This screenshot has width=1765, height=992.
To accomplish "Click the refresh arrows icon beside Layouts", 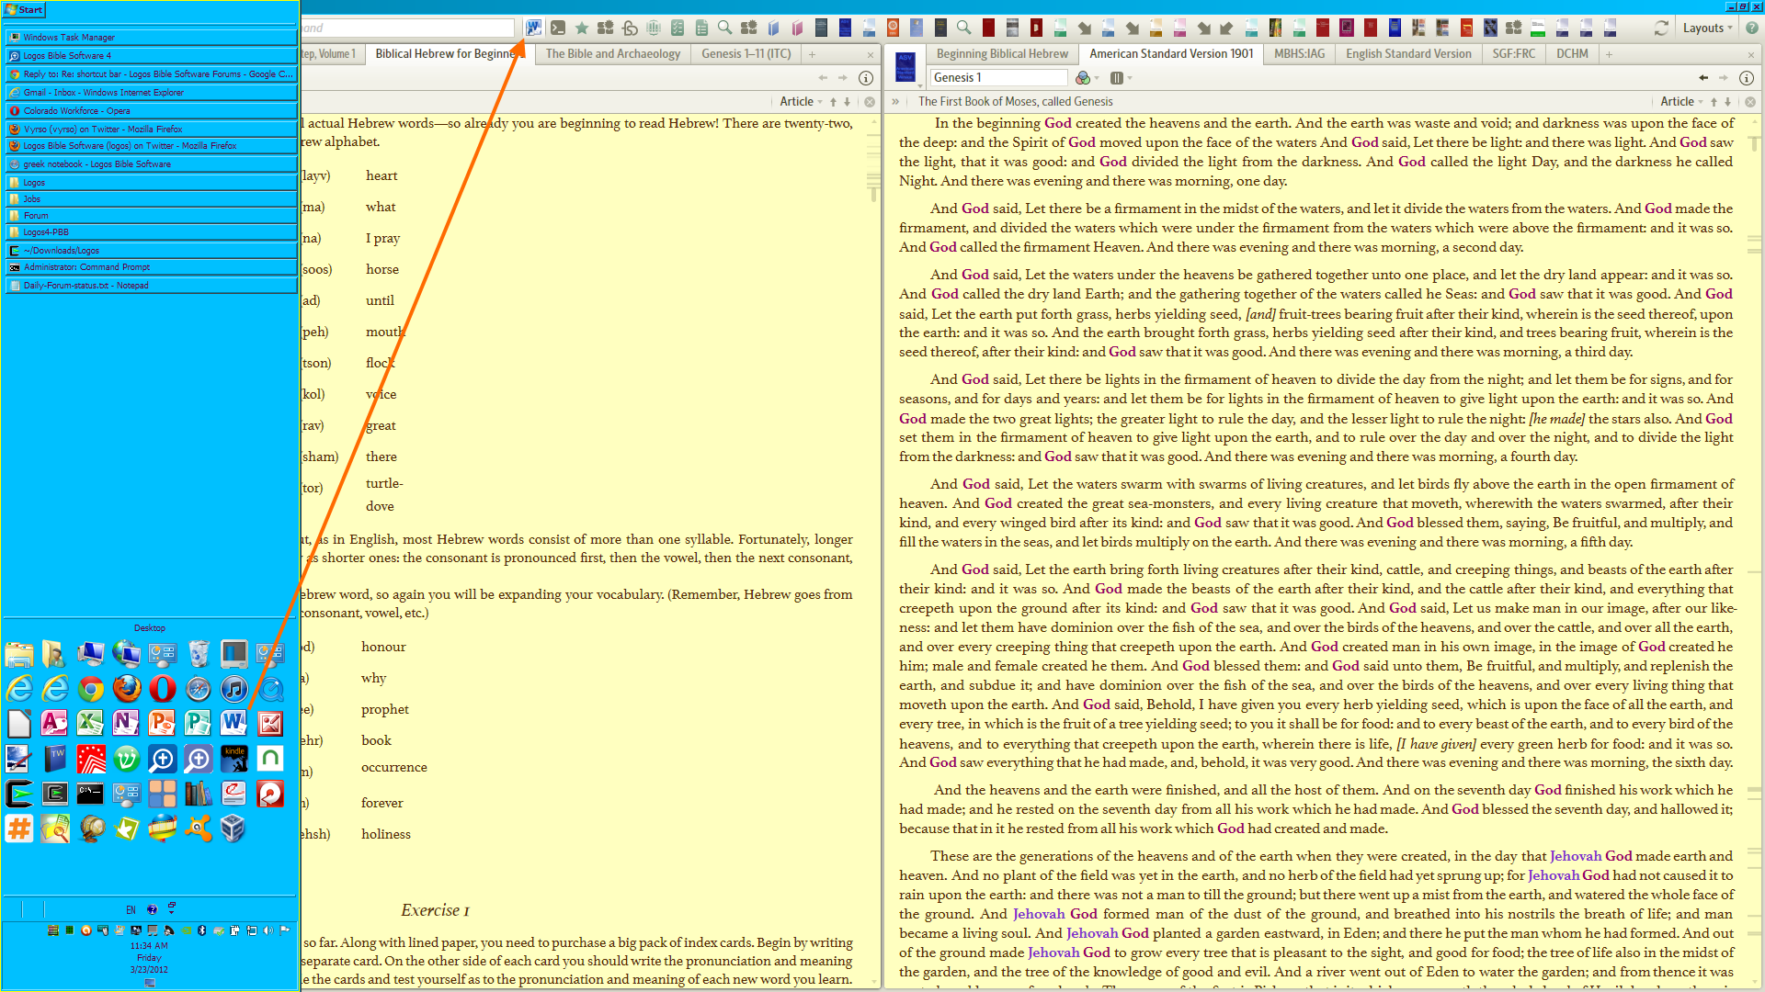I will (x=1660, y=28).
